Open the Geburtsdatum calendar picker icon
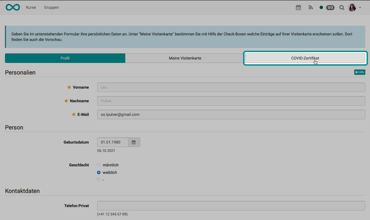 pyautogui.click(x=134, y=142)
